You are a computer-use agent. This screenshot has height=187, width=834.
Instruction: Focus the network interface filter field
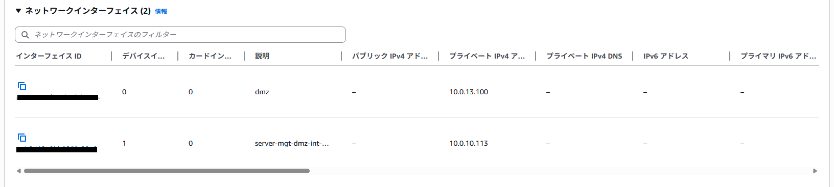(x=180, y=35)
